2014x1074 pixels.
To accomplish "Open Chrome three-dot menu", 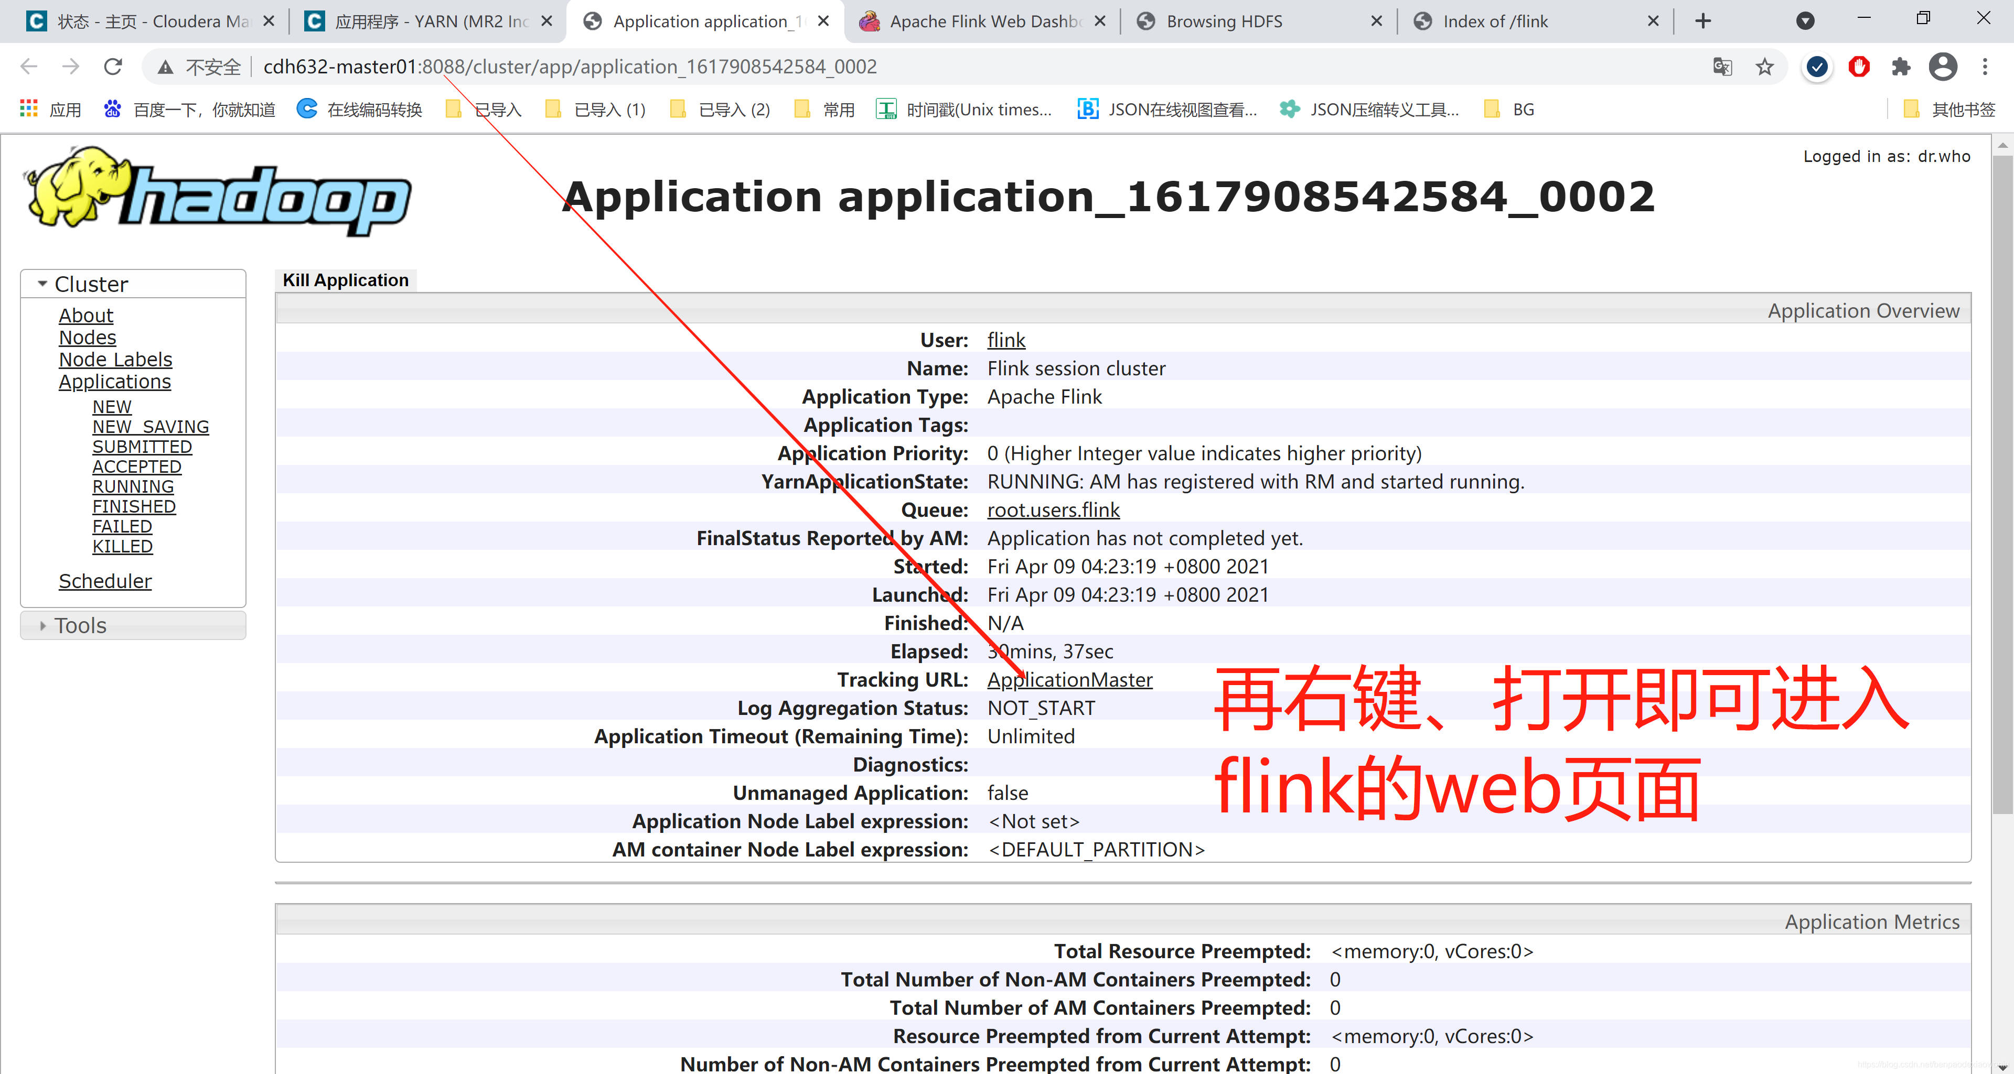I will click(x=1985, y=67).
